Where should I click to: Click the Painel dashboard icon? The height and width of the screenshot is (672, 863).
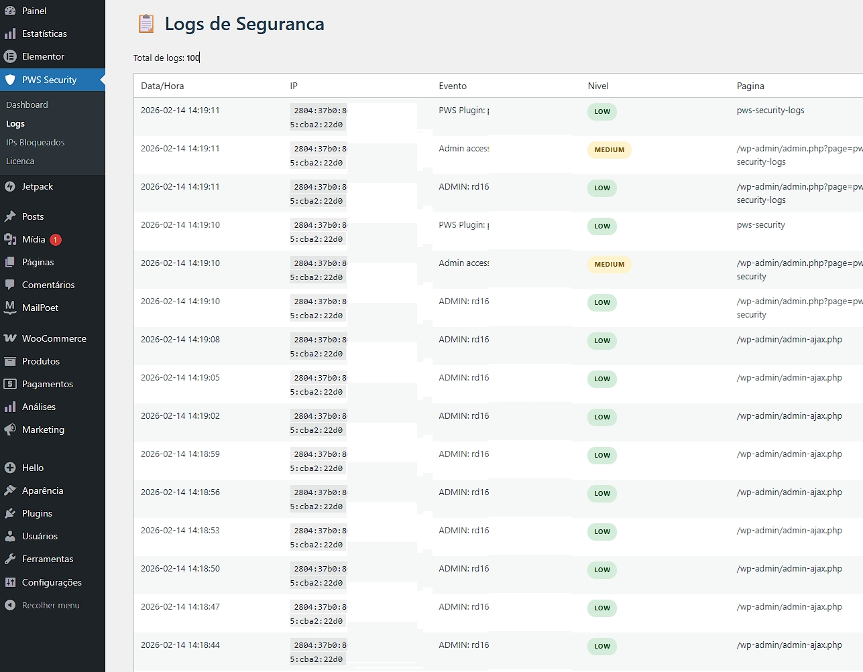(x=10, y=11)
